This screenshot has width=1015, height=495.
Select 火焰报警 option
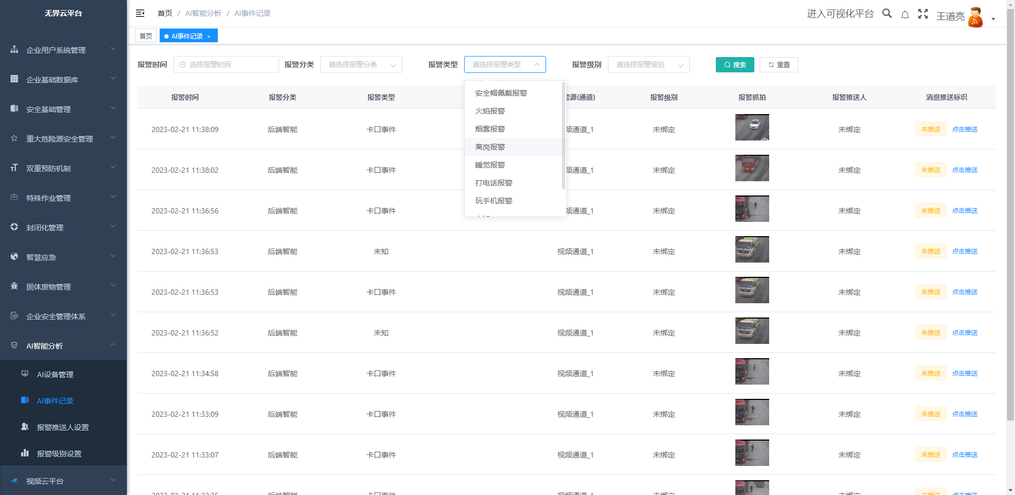tap(490, 111)
